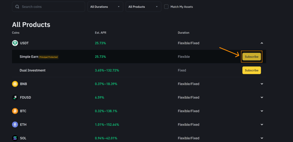The height and width of the screenshot is (142, 293).
Task: Click the BTC coin icon
Action: pos(15,111)
